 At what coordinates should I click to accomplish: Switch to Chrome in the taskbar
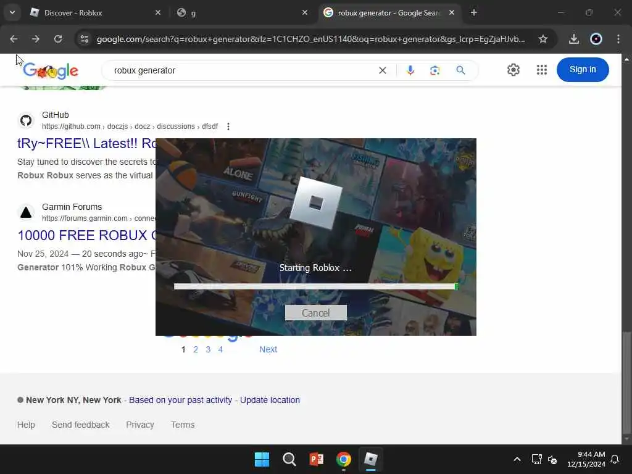pos(343,459)
